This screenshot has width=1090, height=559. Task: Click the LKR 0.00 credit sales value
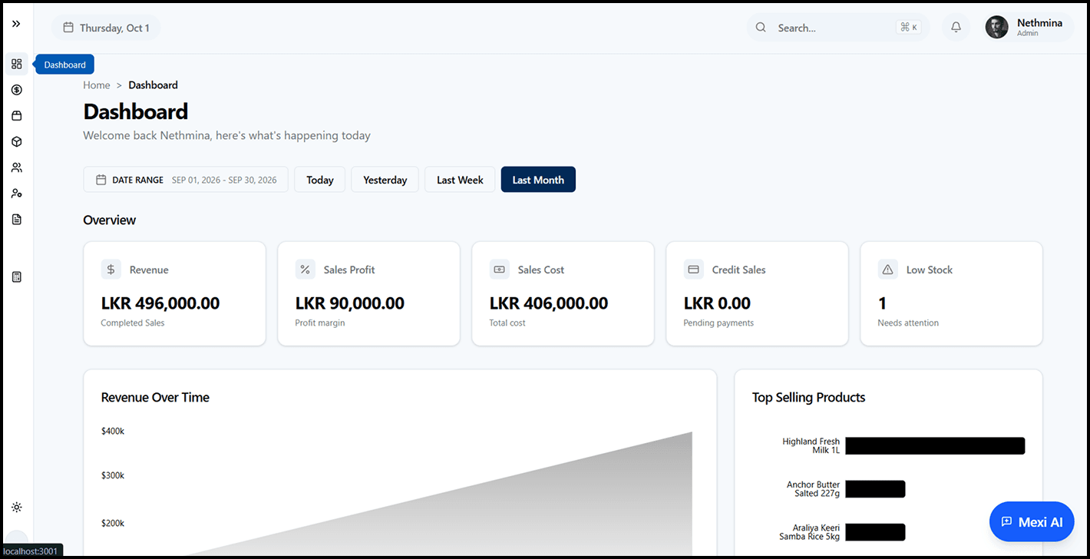click(x=717, y=303)
